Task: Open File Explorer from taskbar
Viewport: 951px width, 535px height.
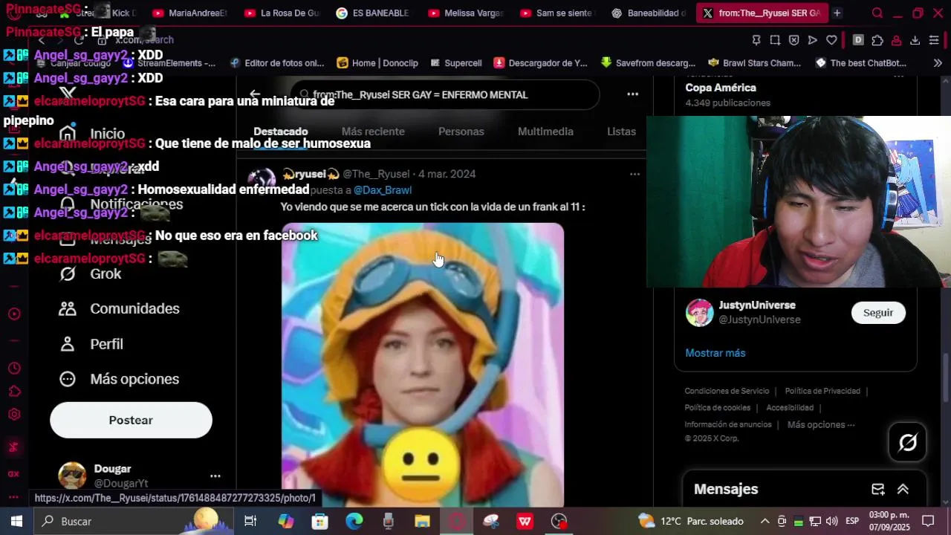Action: (422, 521)
